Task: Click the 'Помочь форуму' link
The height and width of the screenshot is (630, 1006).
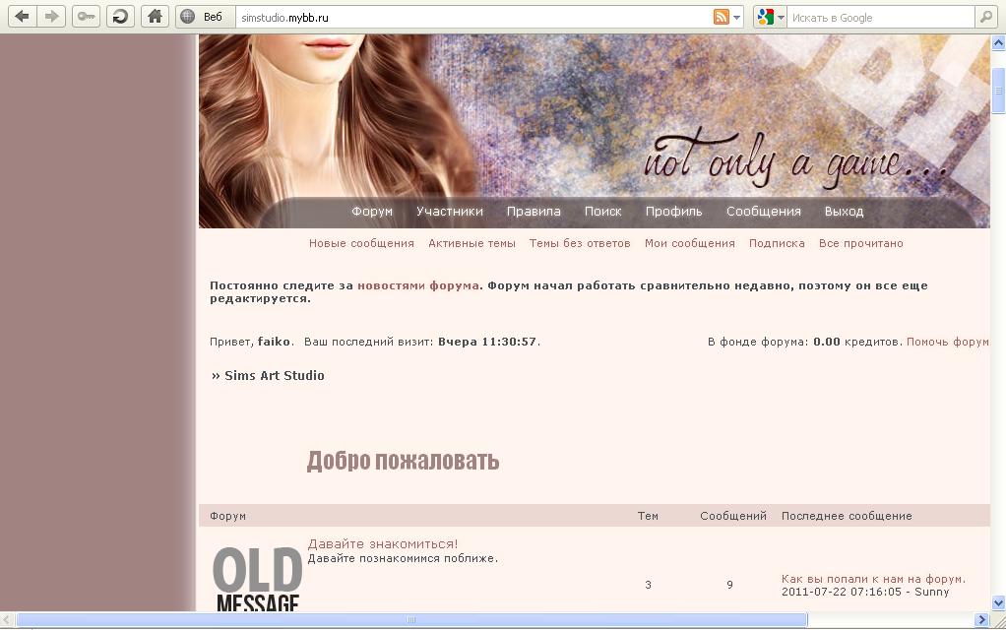Action: 948,342
